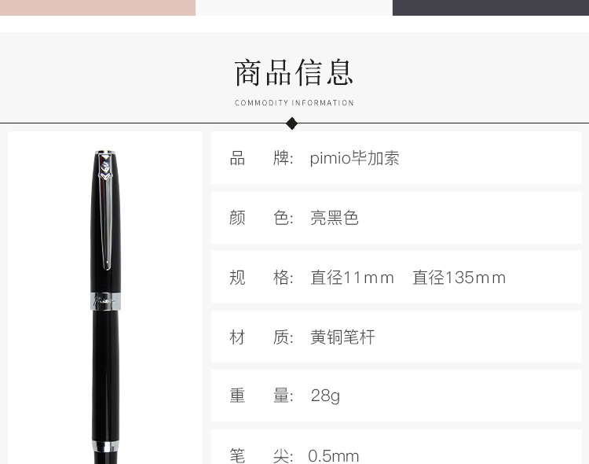Select the pink color strip at top

pos(97,8)
